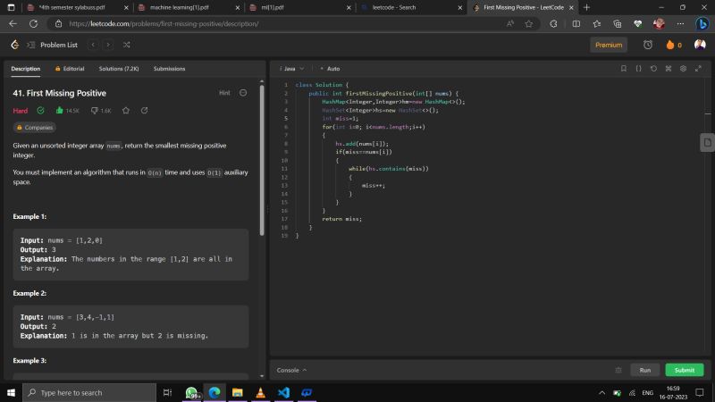Expand the Console panel
The height and width of the screenshot is (402, 715).
pos(291,370)
